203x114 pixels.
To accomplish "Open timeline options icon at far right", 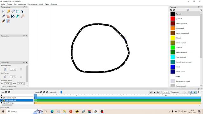I will click(x=199, y=92).
